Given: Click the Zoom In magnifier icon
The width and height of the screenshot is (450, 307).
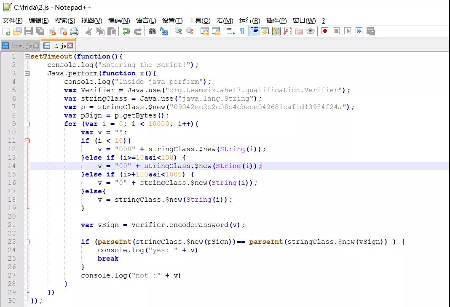Looking at the screenshot, I should pyautogui.click(x=178, y=31).
